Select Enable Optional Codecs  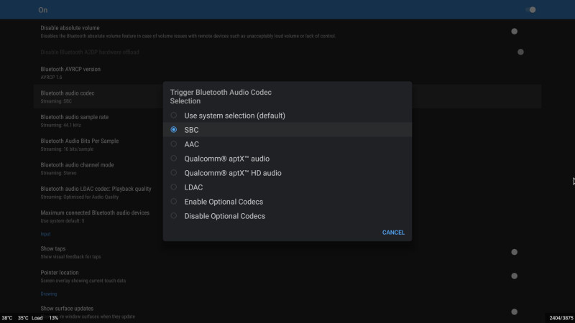coord(174,202)
